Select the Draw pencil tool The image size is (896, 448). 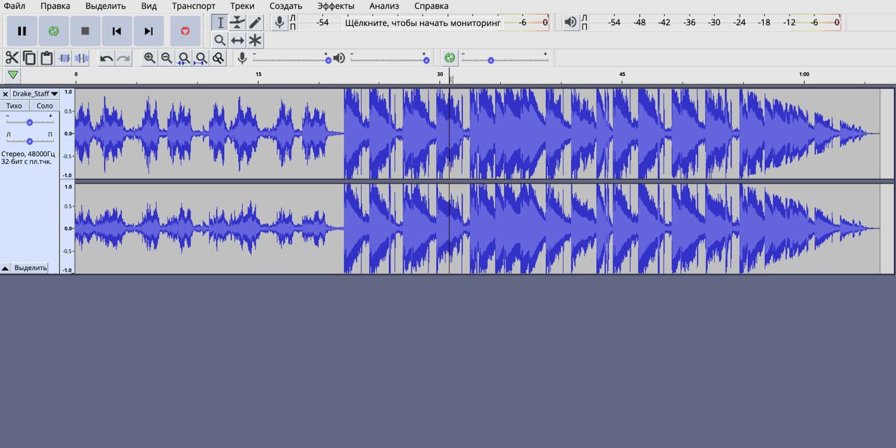click(x=255, y=22)
